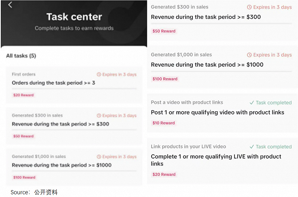Image resolution: width=298 pixels, height=197 pixels.
Task: Click the checkmark icon beside Link products task
Action: (252, 147)
